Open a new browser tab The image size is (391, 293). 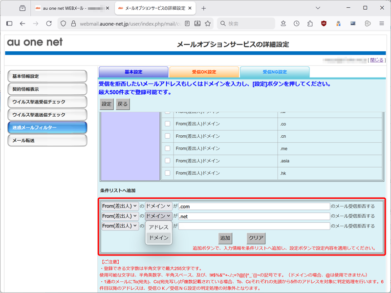point(204,8)
